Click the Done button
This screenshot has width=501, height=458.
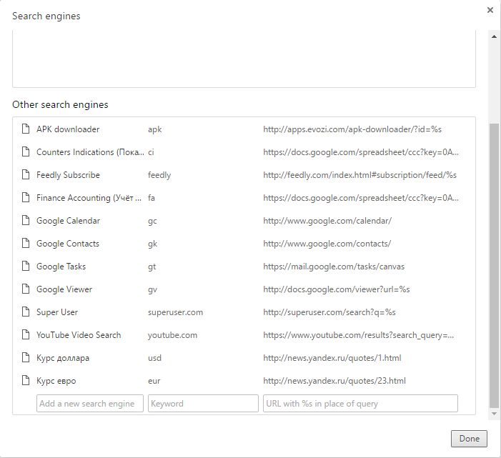pos(469,439)
